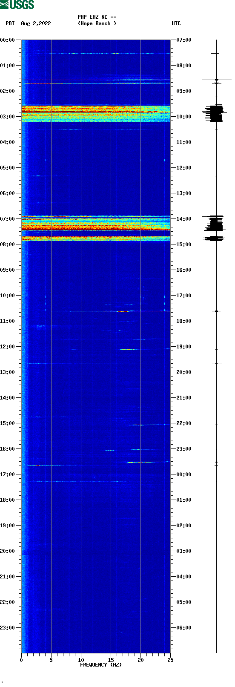Click the 16:00 PDT label on left axis
The image size is (235, 687).
pos(8,449)
